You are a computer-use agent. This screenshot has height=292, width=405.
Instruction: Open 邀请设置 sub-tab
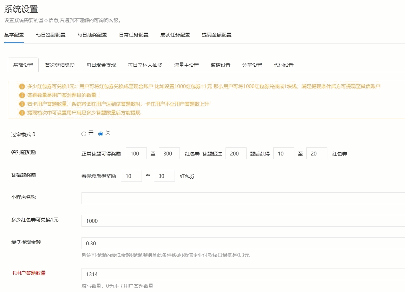pyautogui.click(x=221, y=65)
